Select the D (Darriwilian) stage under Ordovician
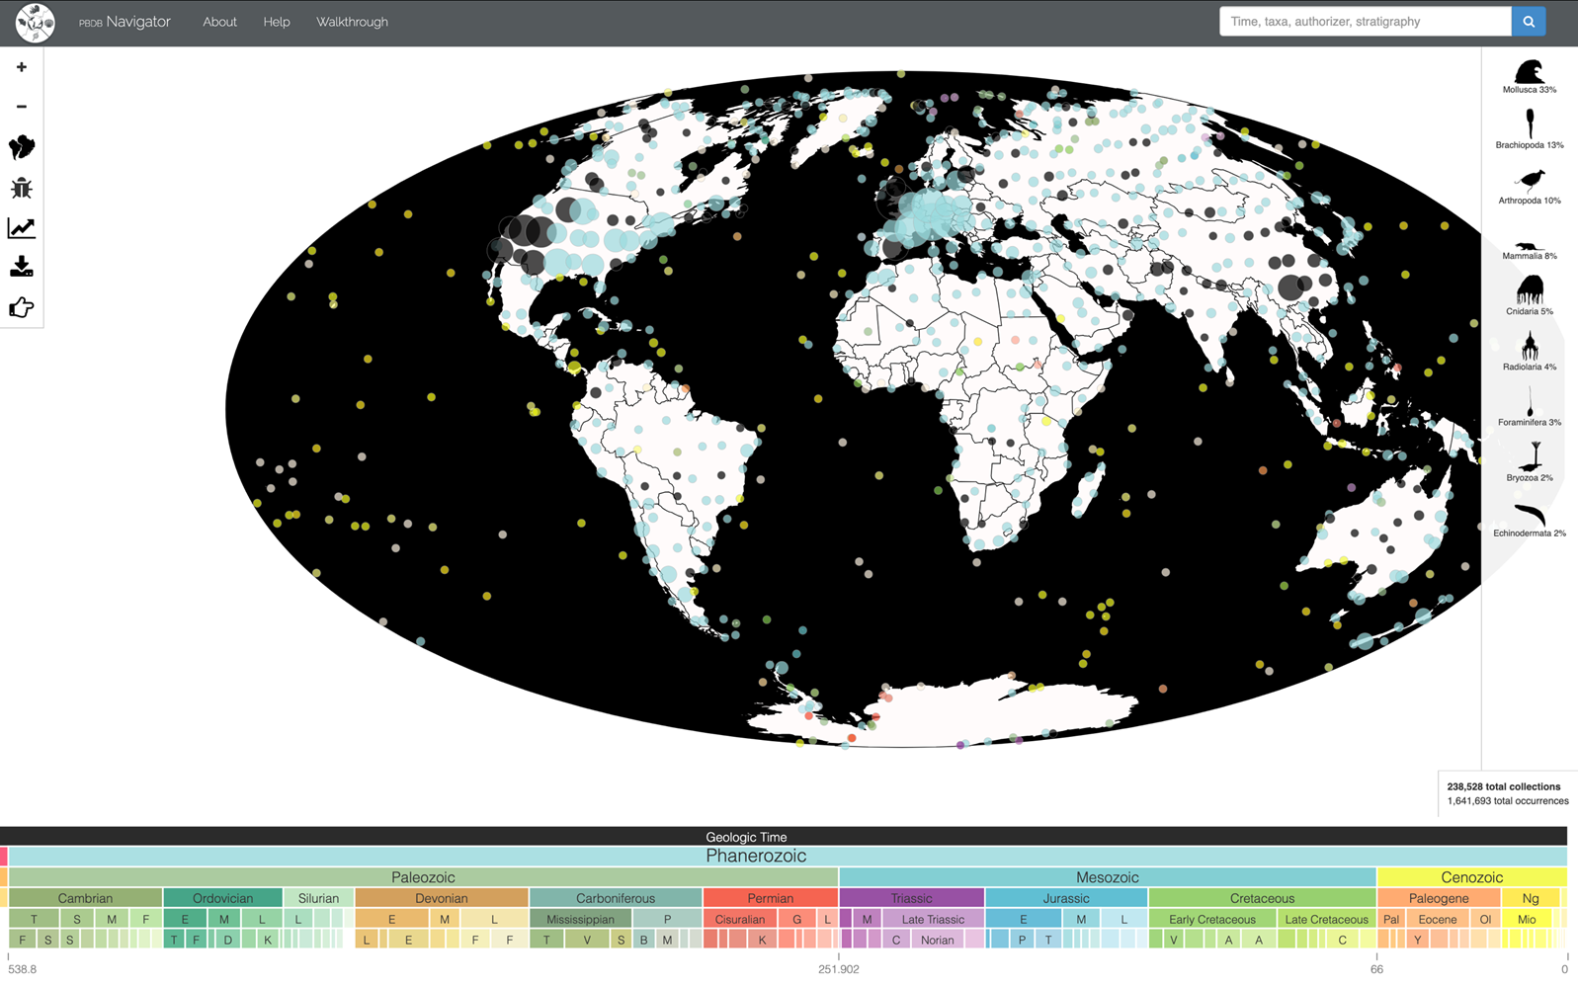Image resolution: width=1578 pixels, height=986 pixels. click(228, 940)
